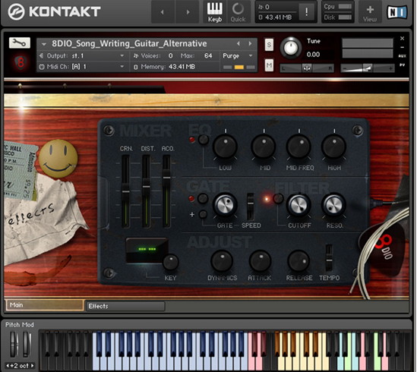Select the previous instrument next to the name
The image size is (417, 372).
point(239,43)
